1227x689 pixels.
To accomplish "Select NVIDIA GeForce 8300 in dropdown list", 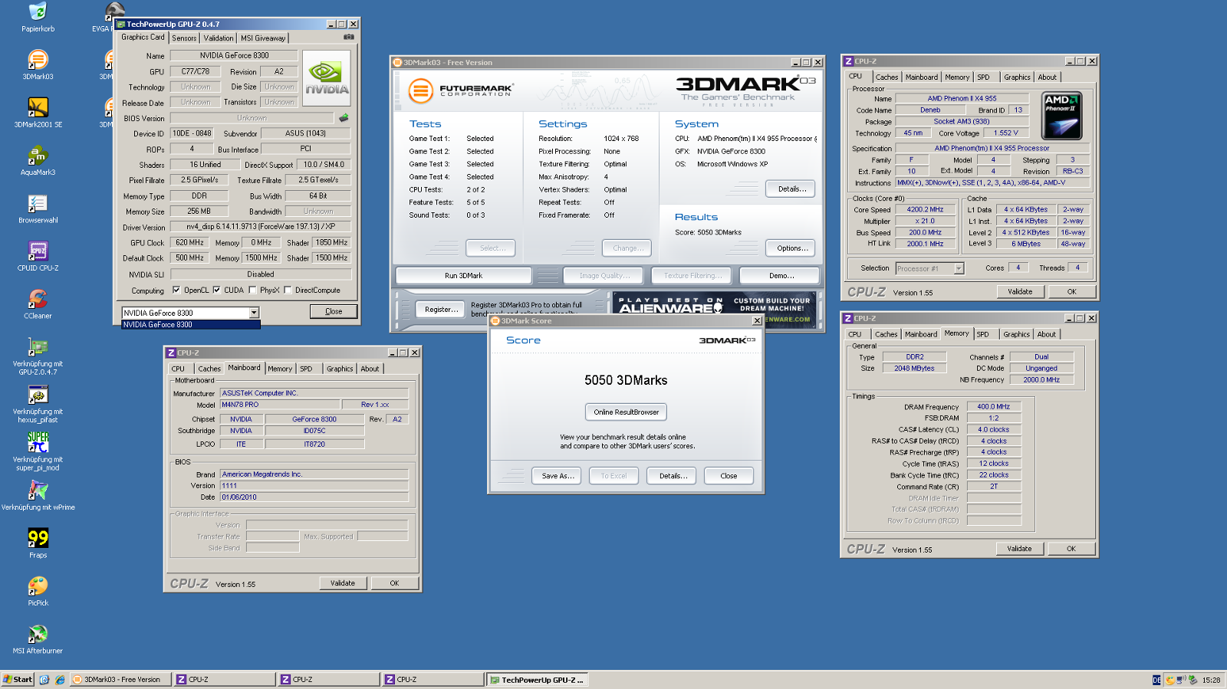I will [191, 325].
